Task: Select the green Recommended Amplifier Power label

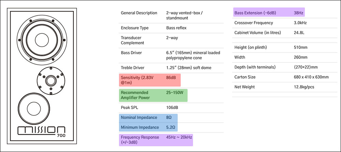Action: [135, 95]
